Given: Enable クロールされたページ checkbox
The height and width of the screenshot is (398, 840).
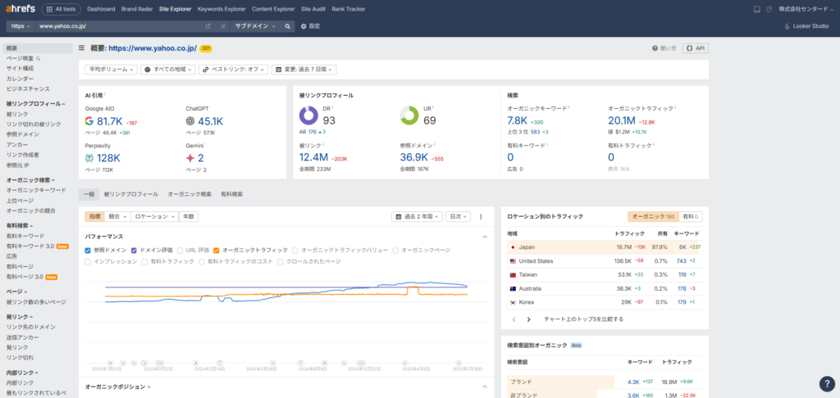Looking at the screenshot, I should coord(281,261).
